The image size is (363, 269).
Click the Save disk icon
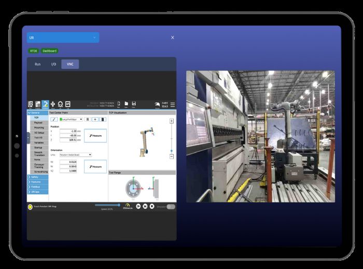tap(134, 104)
